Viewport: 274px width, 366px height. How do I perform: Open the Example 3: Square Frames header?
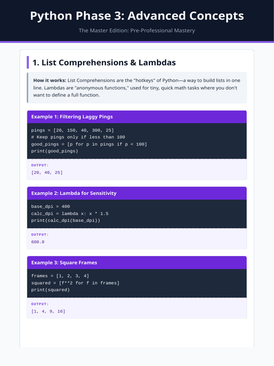pos(137,263)
